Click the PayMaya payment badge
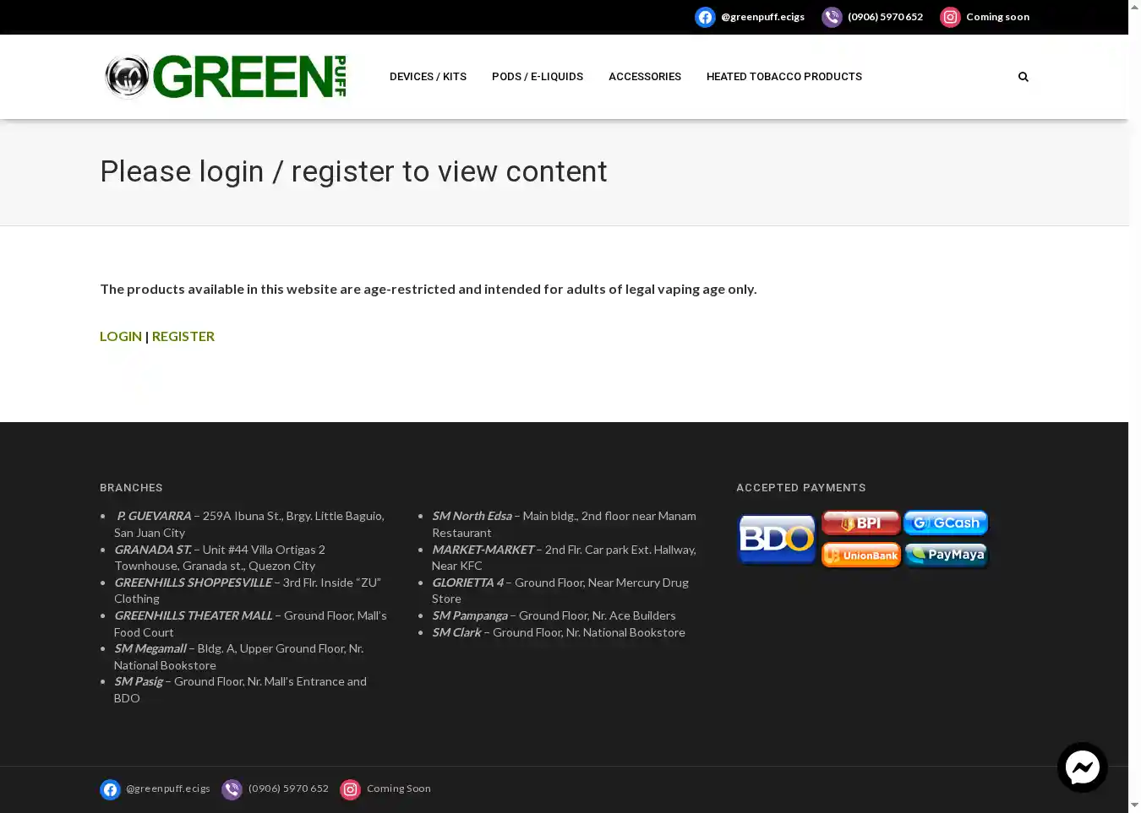 [946, 555]
